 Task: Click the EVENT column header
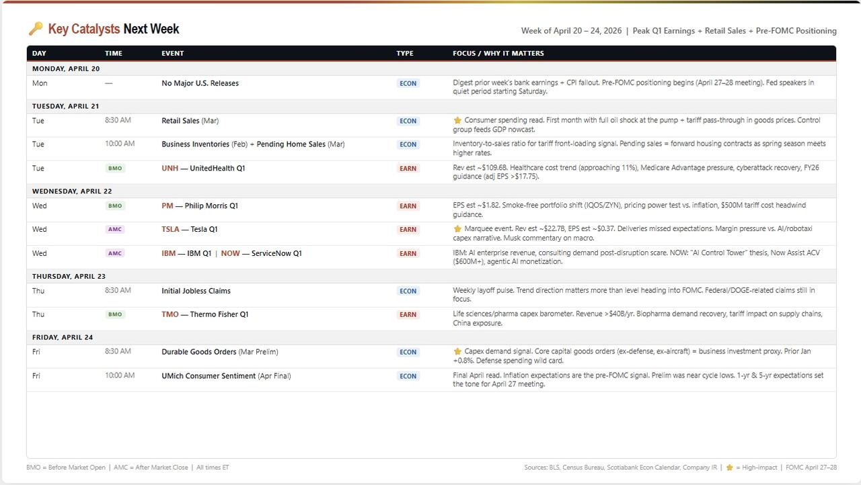click(x=172, y=53)
